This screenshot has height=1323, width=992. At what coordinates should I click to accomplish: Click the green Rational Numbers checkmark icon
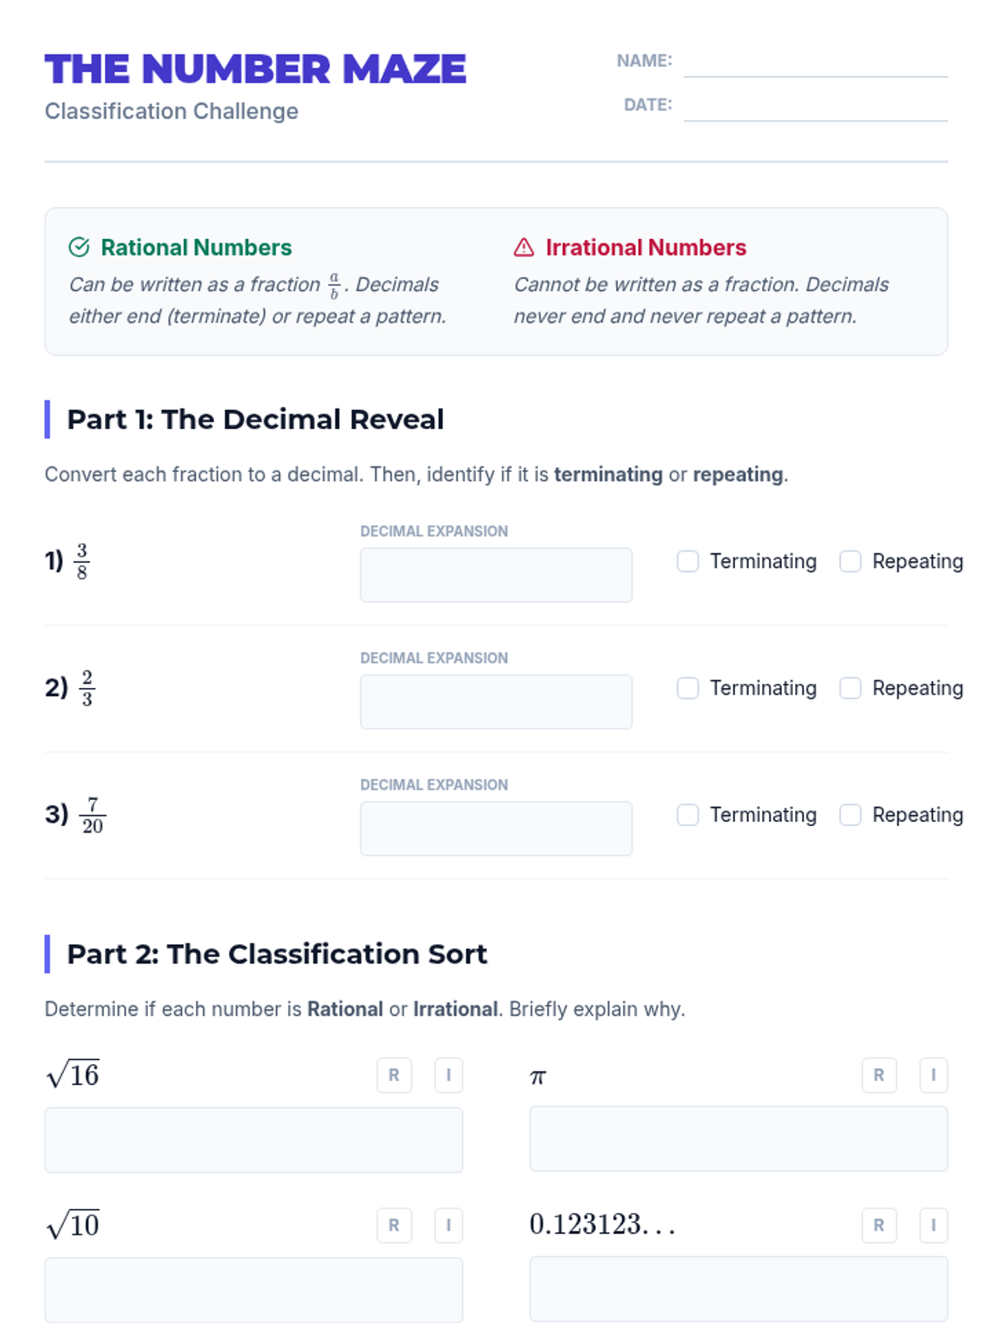79,247
